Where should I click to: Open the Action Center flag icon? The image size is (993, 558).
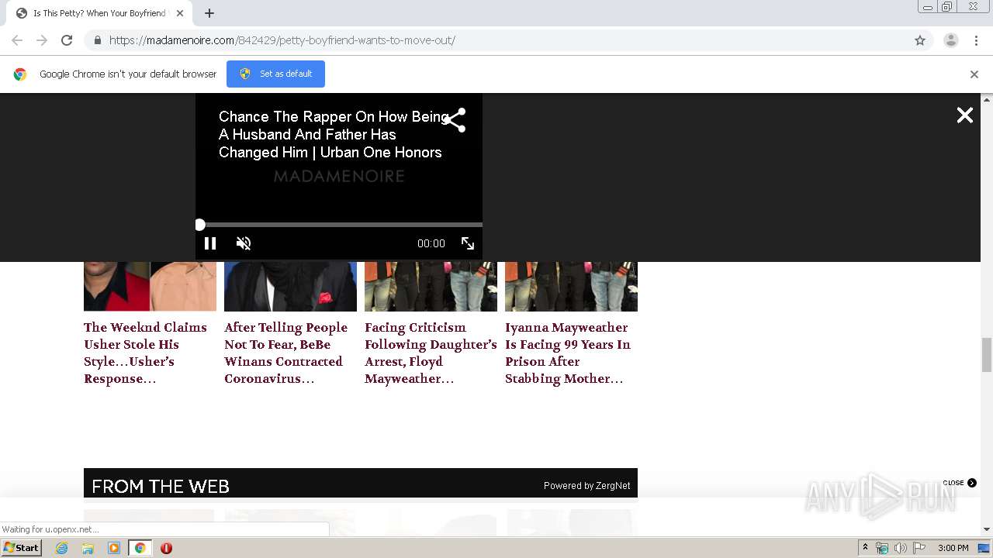point(919,548)
